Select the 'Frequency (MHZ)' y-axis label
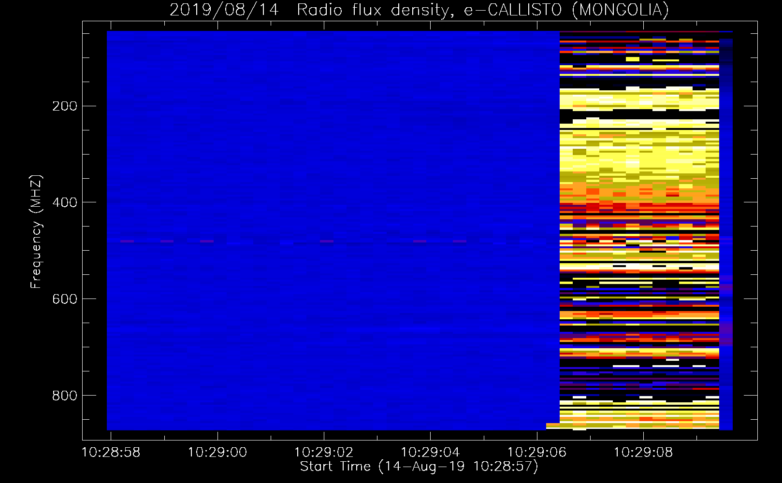782x483 pixels. point(36,231)
